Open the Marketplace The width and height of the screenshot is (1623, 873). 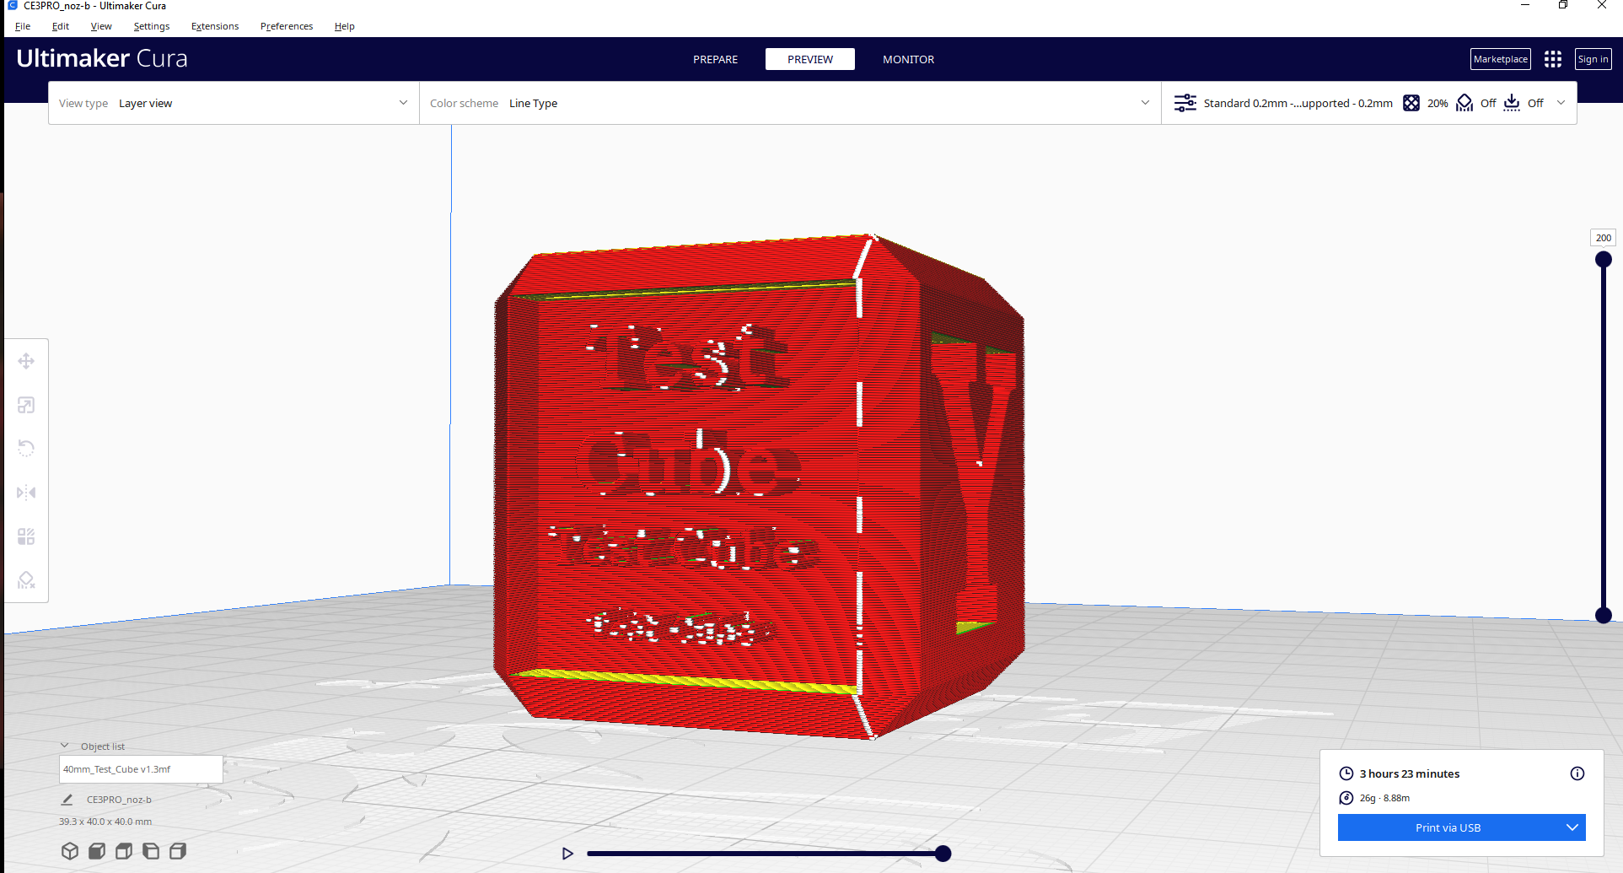point(1500,59)
